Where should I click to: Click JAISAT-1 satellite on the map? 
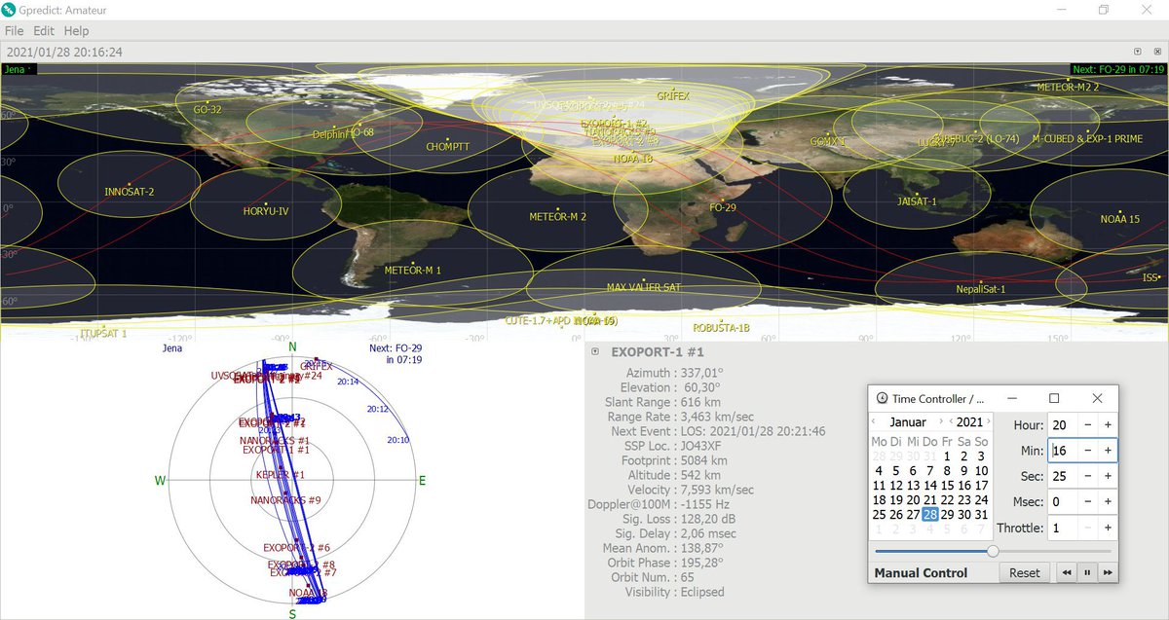point(917,201)
